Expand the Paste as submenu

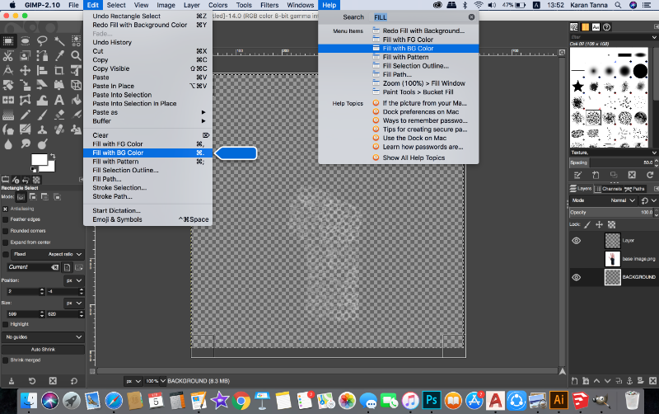click(148, 112)
